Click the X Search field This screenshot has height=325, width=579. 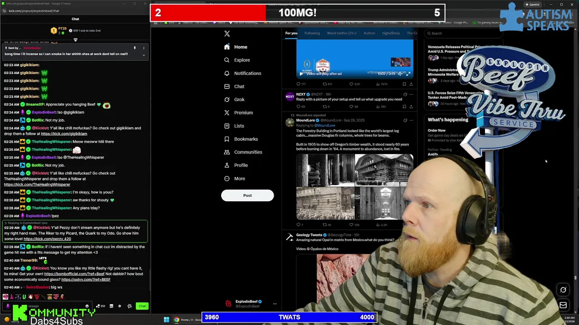463,33
